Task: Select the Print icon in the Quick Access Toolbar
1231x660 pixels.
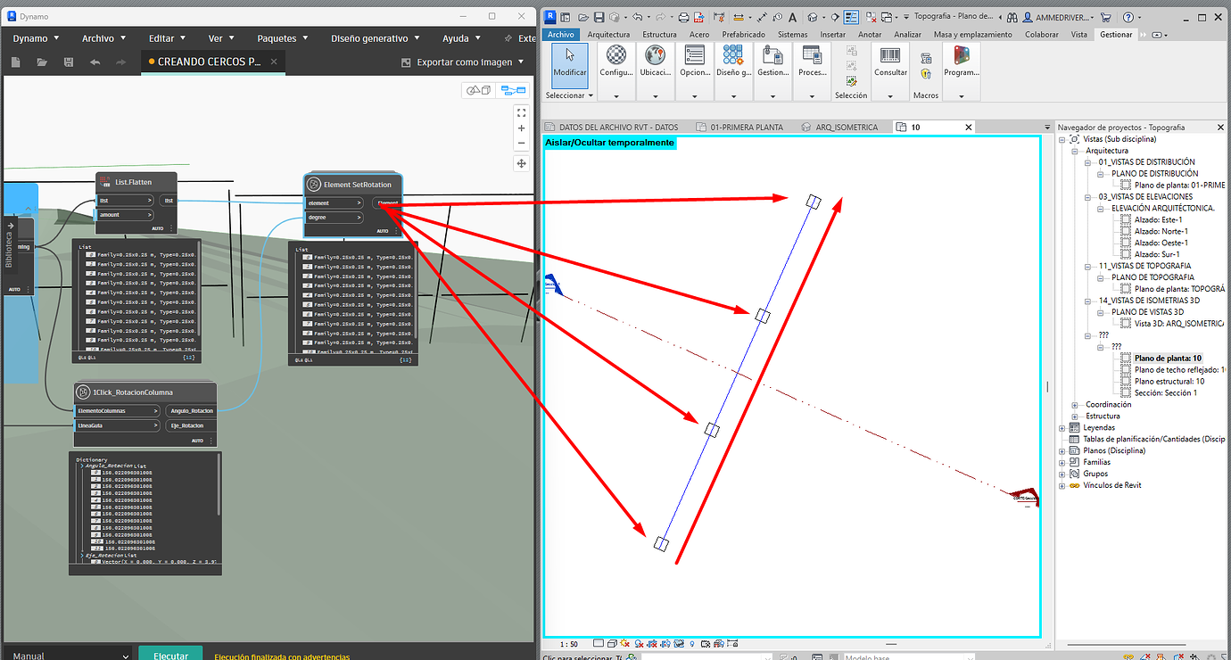Action: pyautogui.click(x=682, y=17)
